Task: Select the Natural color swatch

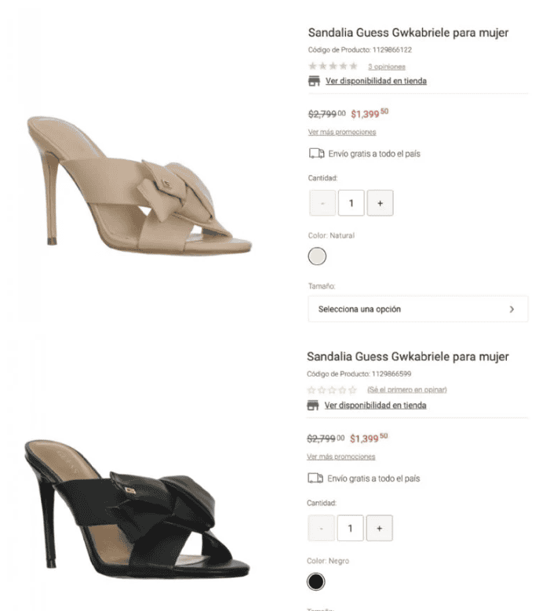Action: (317, 256)
